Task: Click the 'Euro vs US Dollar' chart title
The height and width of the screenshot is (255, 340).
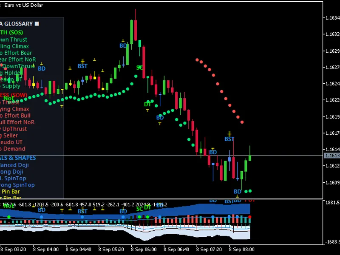Action: click(x=24, y=5)
